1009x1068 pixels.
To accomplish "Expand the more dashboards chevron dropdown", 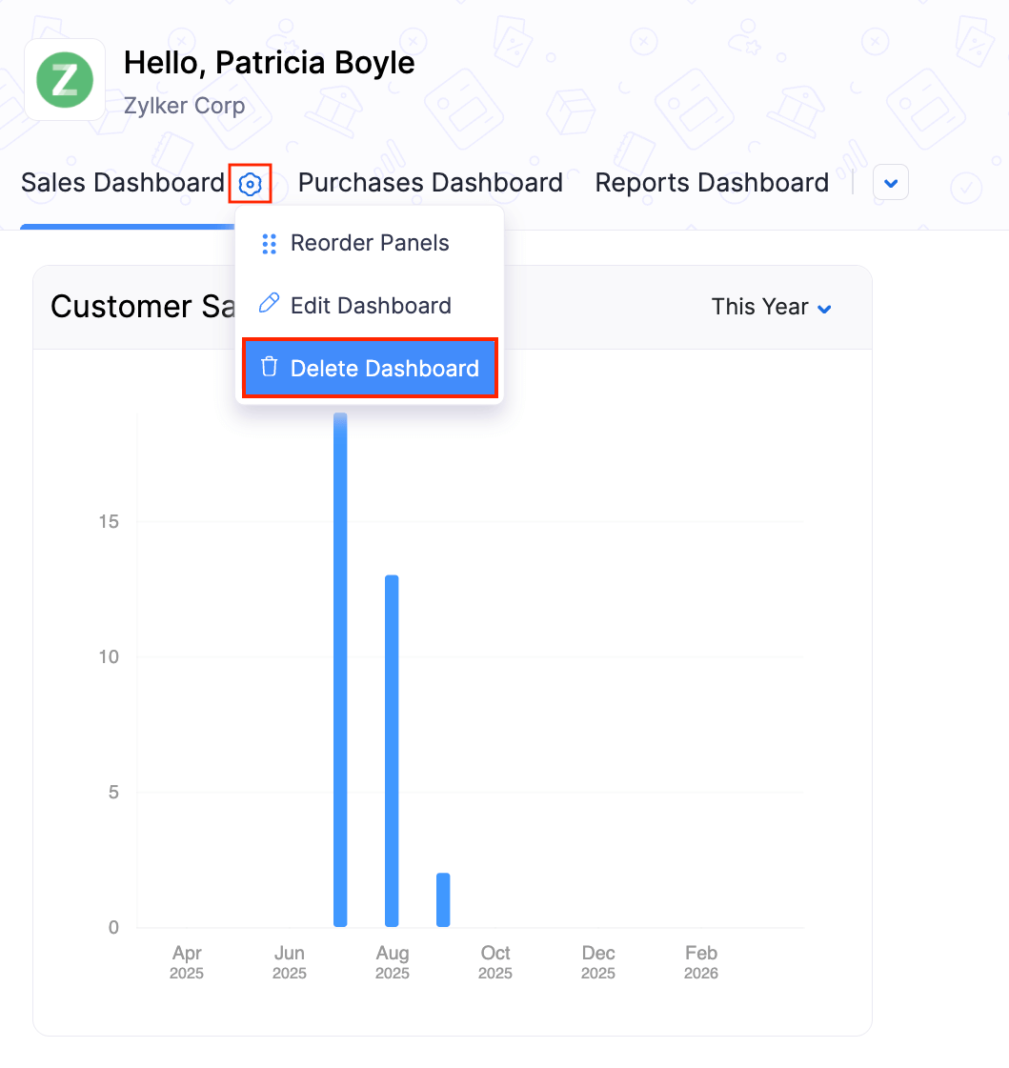I will click(890, 183).
